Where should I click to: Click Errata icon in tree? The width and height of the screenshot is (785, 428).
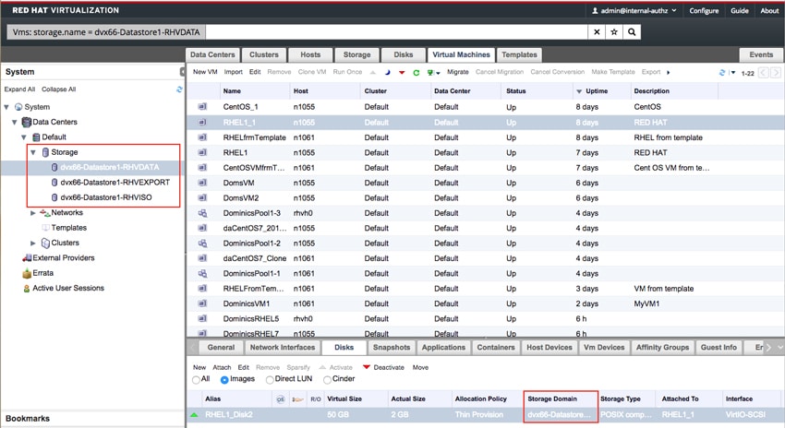(27, 274)
